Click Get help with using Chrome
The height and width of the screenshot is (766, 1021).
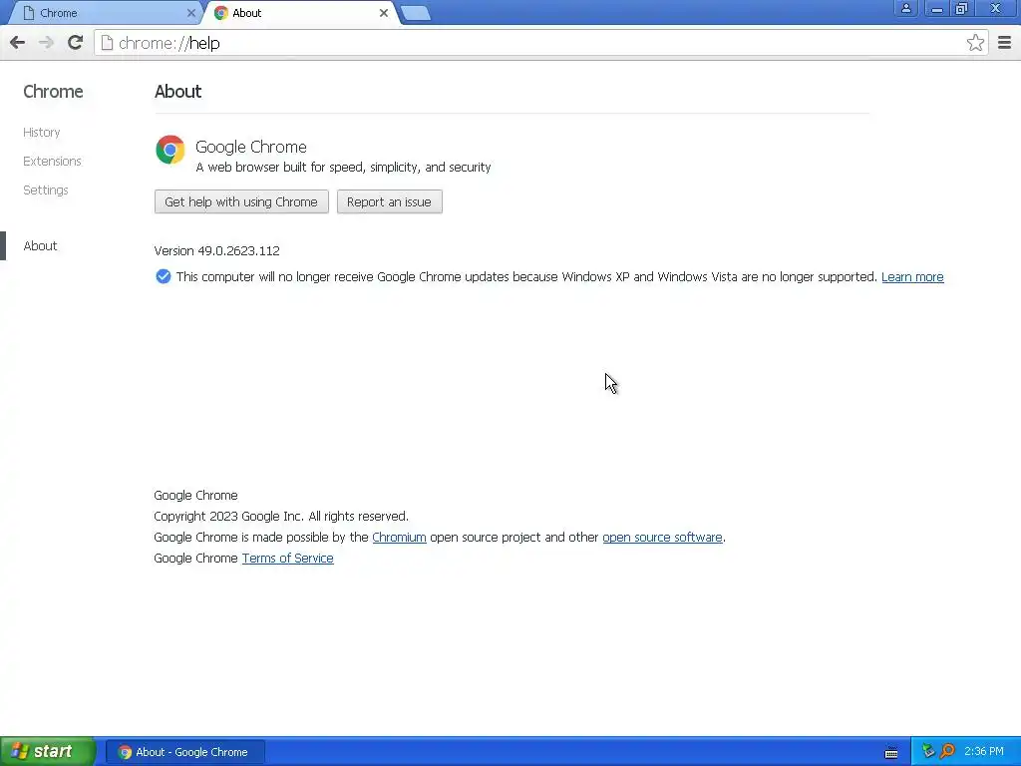coord(241,201)
